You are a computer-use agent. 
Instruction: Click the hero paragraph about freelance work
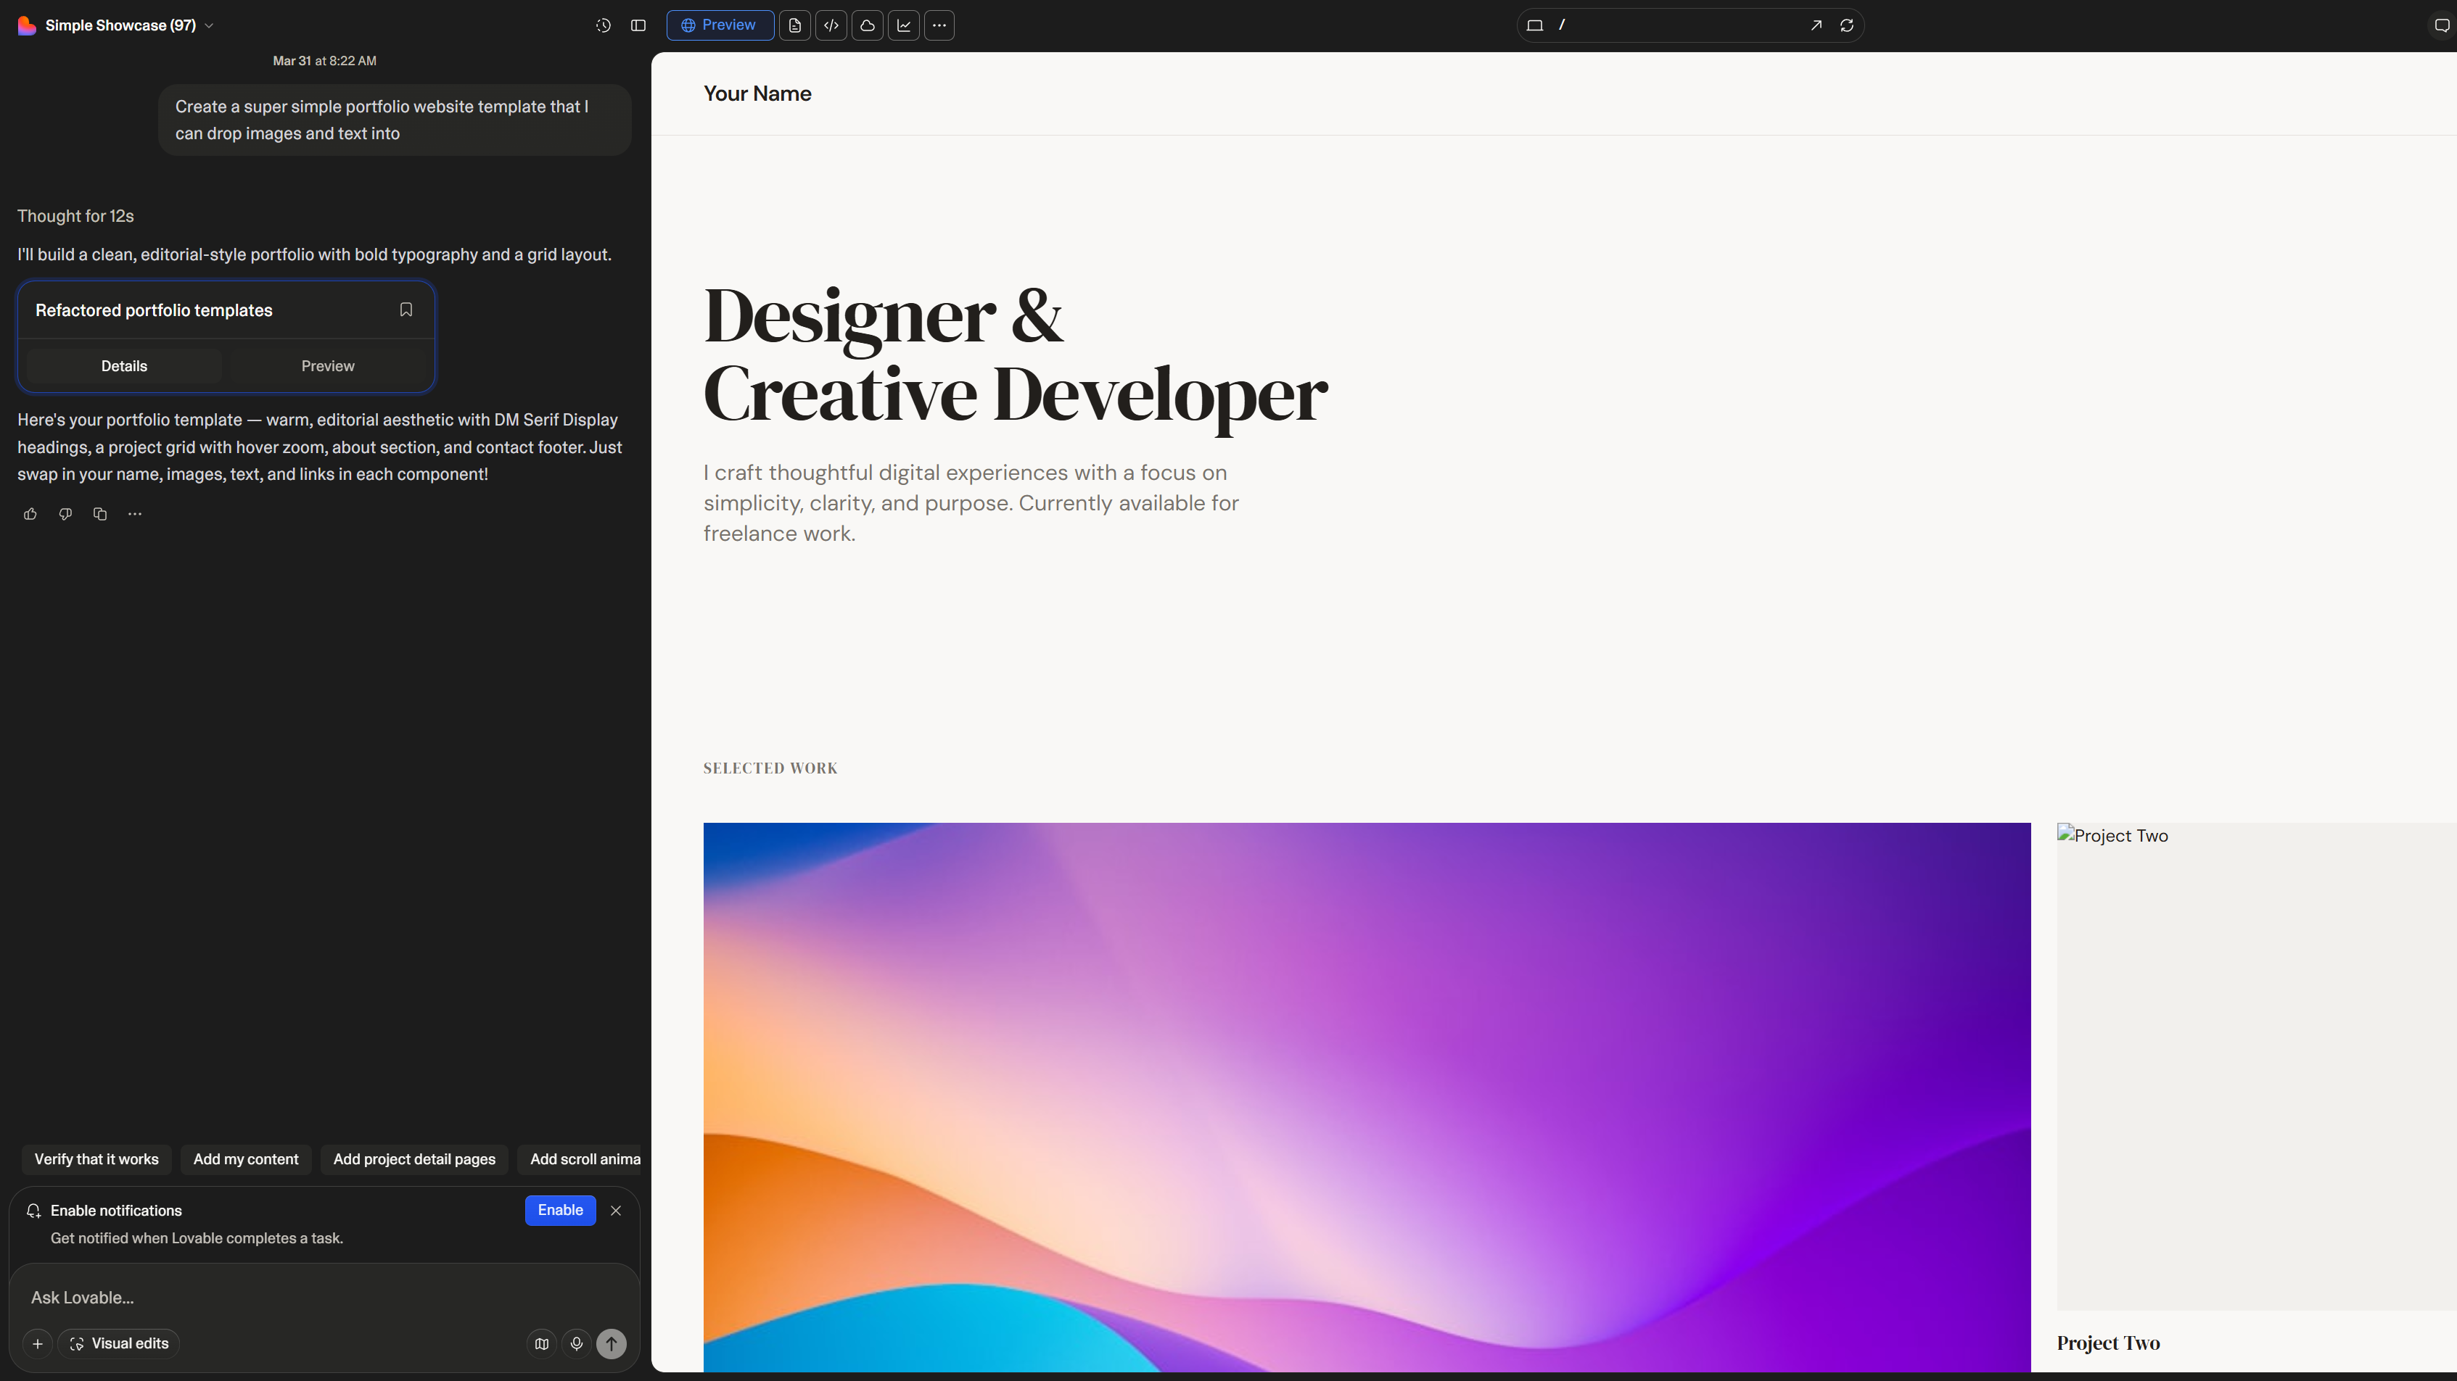click(971, 503)
